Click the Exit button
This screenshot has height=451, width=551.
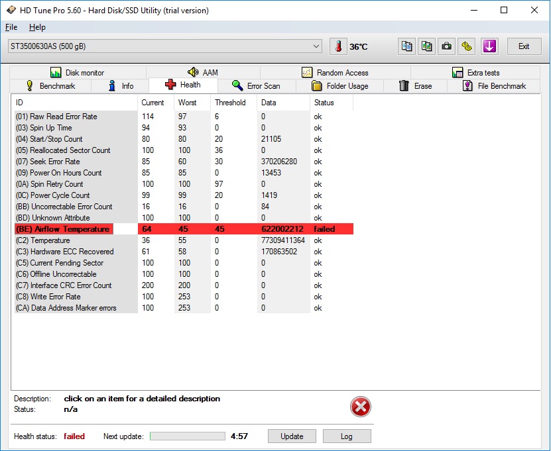pos(524,46)
